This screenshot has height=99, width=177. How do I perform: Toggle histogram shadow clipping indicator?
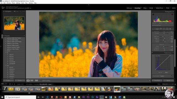[153, 14]
